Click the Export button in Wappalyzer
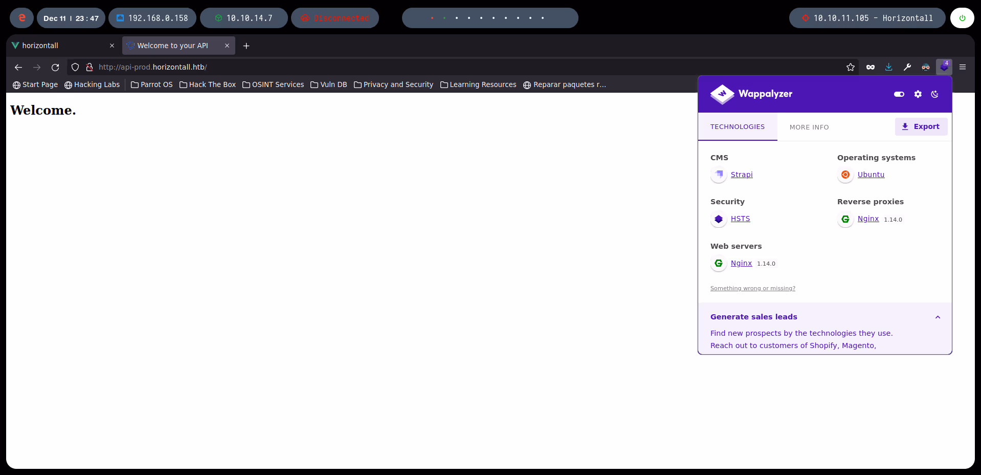 pos(921,126)
